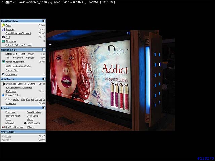Click the Undo & Redo section header
This screenshot has width=215, height=161.
pos(23,132)
